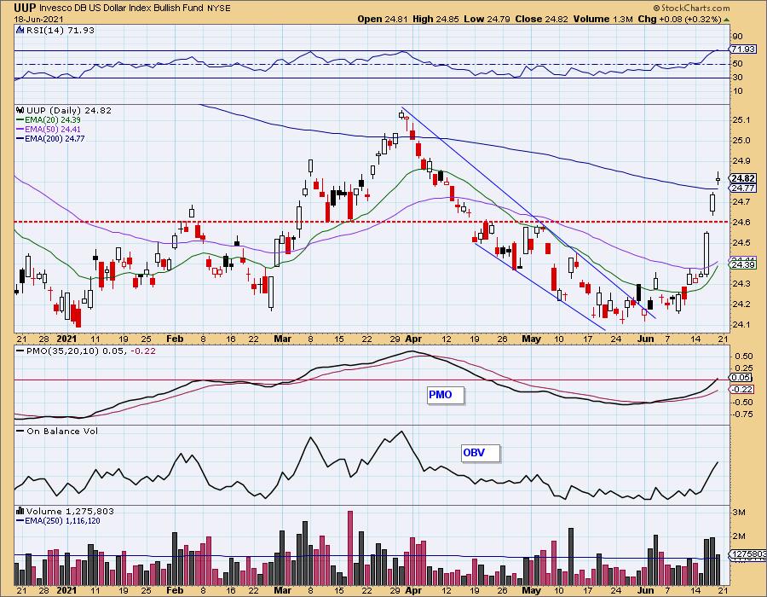The height and width of the screenshot is (597, 767).
Task: Click the 10 level on the RSI axis
Action: point(738,91)
